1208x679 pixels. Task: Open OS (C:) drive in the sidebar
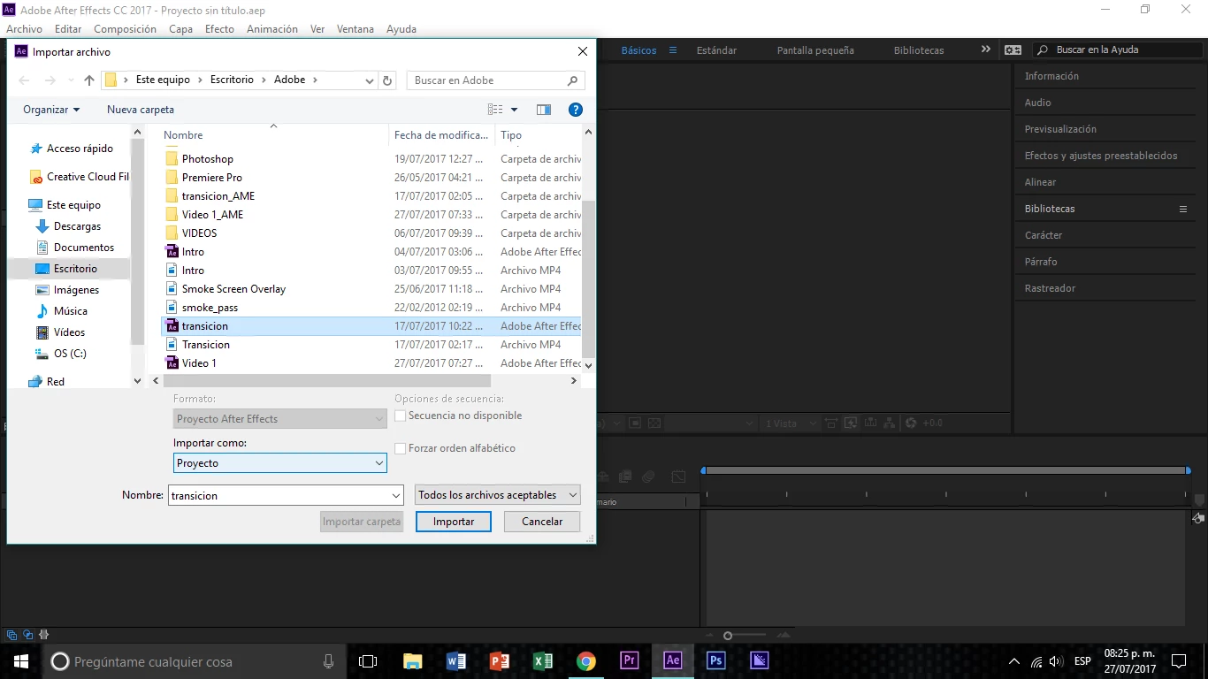click(x=69, y=354)
